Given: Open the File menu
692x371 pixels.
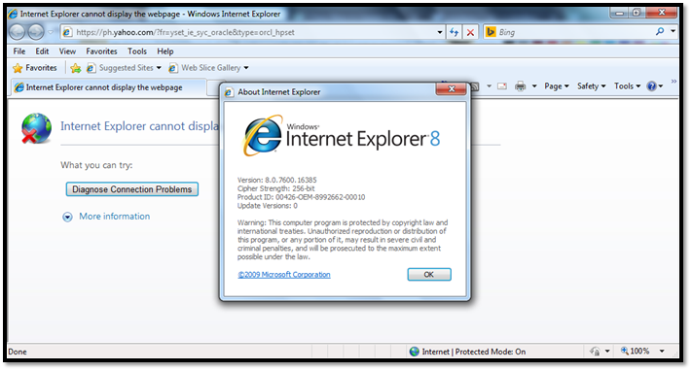Looking at the screenshot, I should (x=19, y=51).
